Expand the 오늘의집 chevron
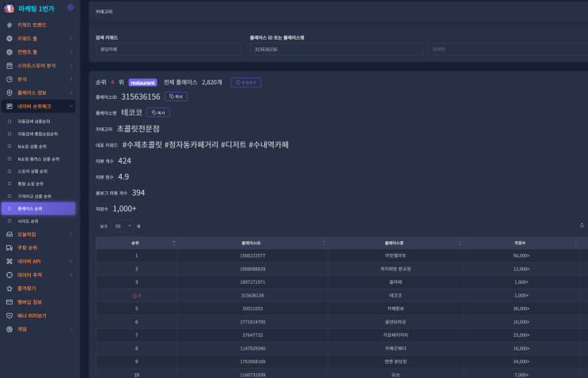The image size is (588, 378). (x=71, y=234)
